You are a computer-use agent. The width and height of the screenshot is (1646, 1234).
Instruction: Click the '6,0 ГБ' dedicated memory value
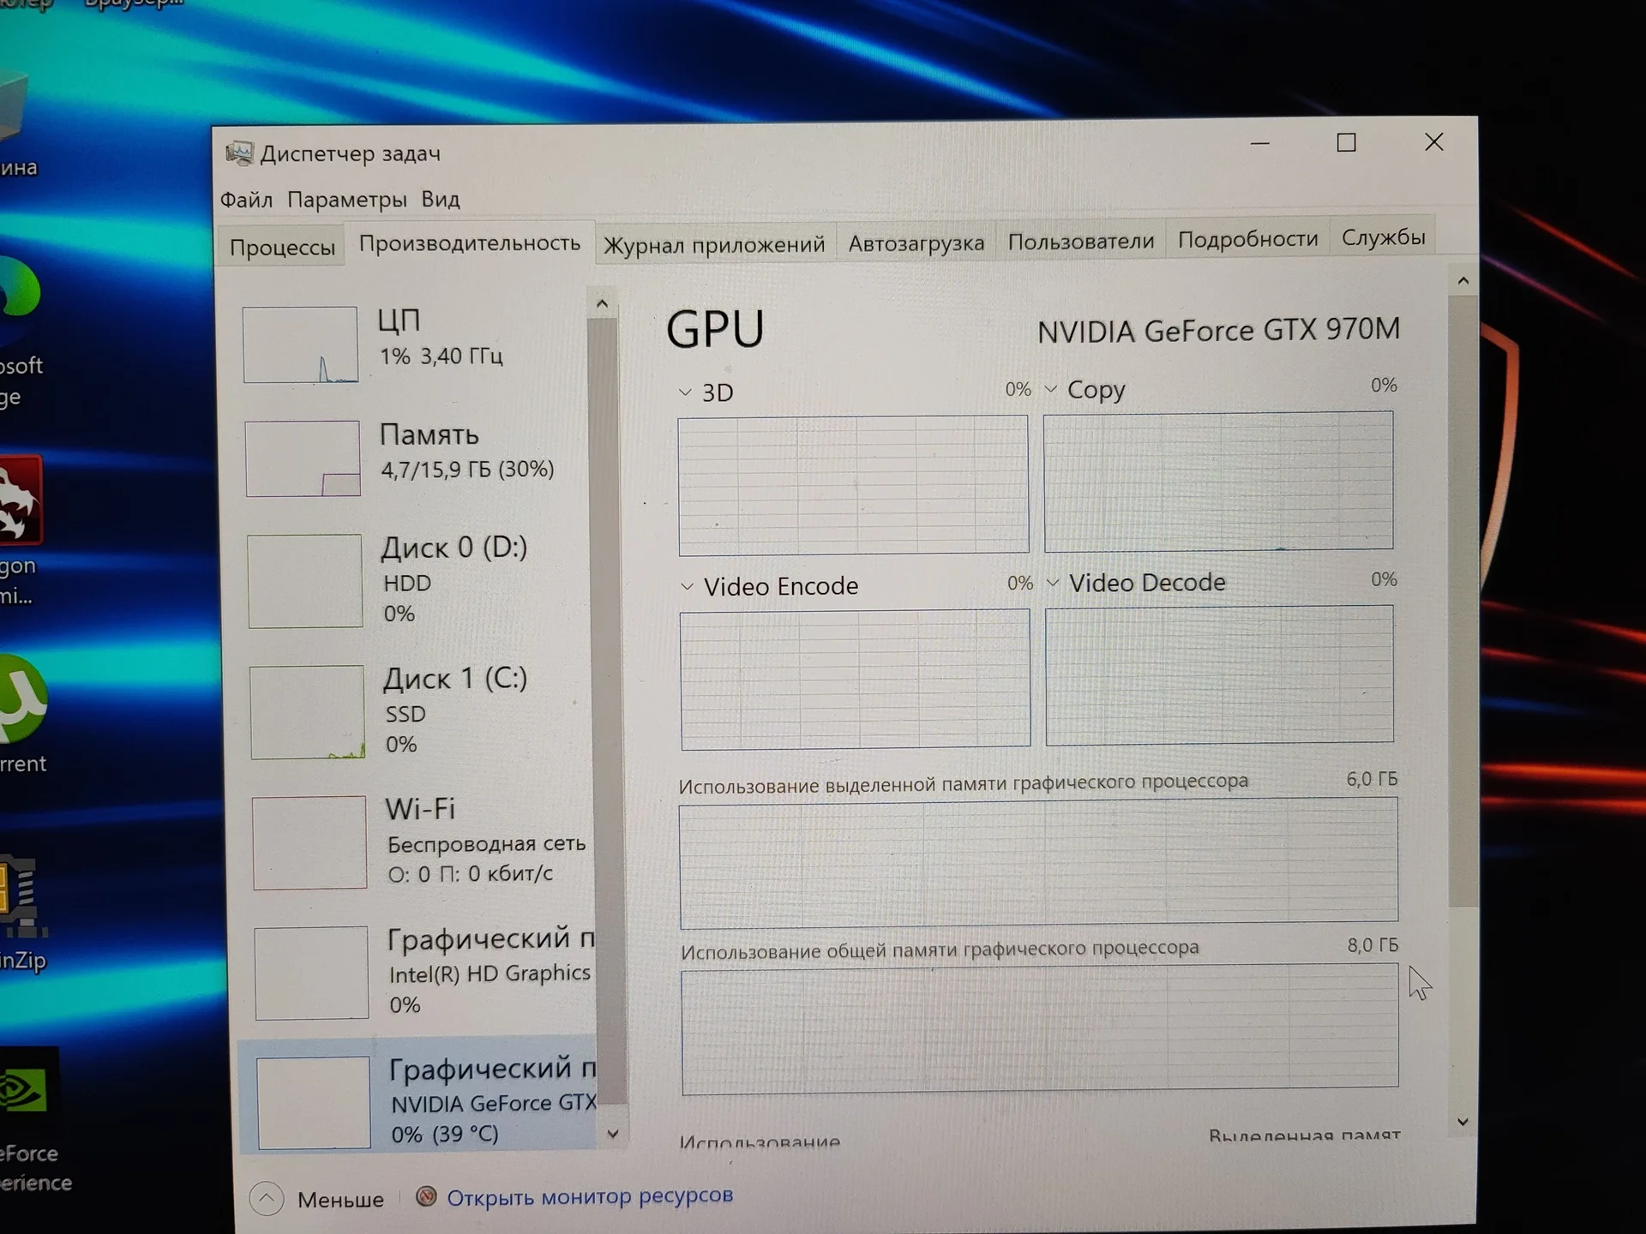tap(1372, 779)
